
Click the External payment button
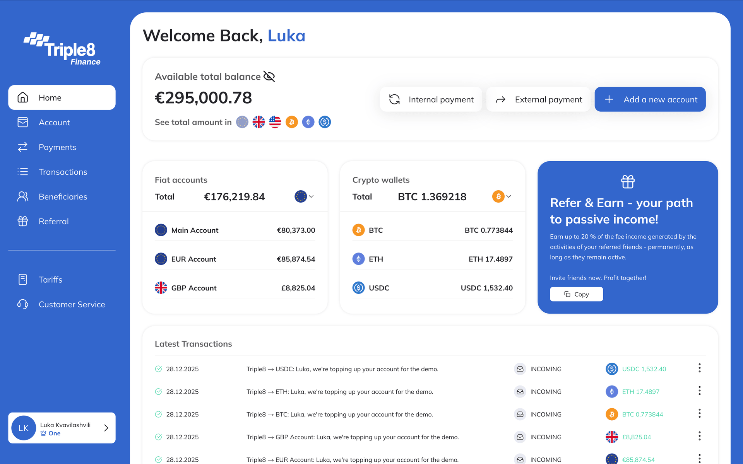(538, 99)
